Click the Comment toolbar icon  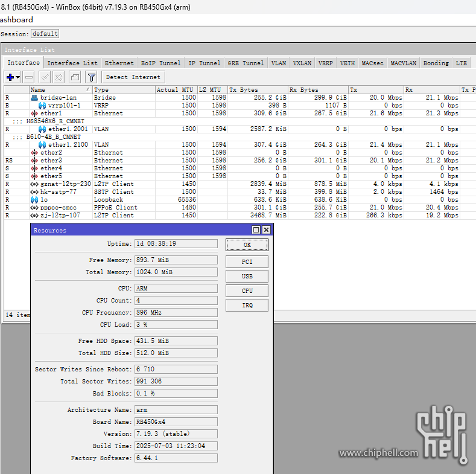pos(75,77)
